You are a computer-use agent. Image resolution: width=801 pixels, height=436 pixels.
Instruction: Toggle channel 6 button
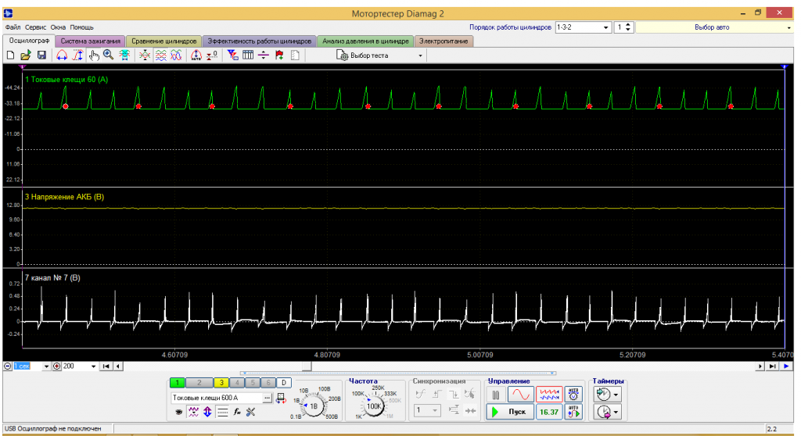269,382
